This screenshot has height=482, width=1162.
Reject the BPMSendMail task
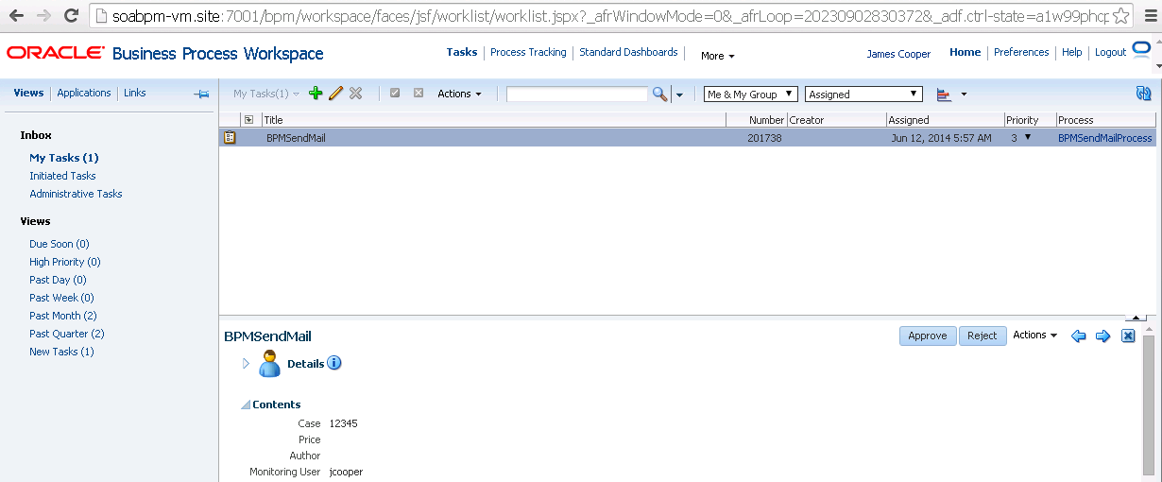(x=983, y=336)
